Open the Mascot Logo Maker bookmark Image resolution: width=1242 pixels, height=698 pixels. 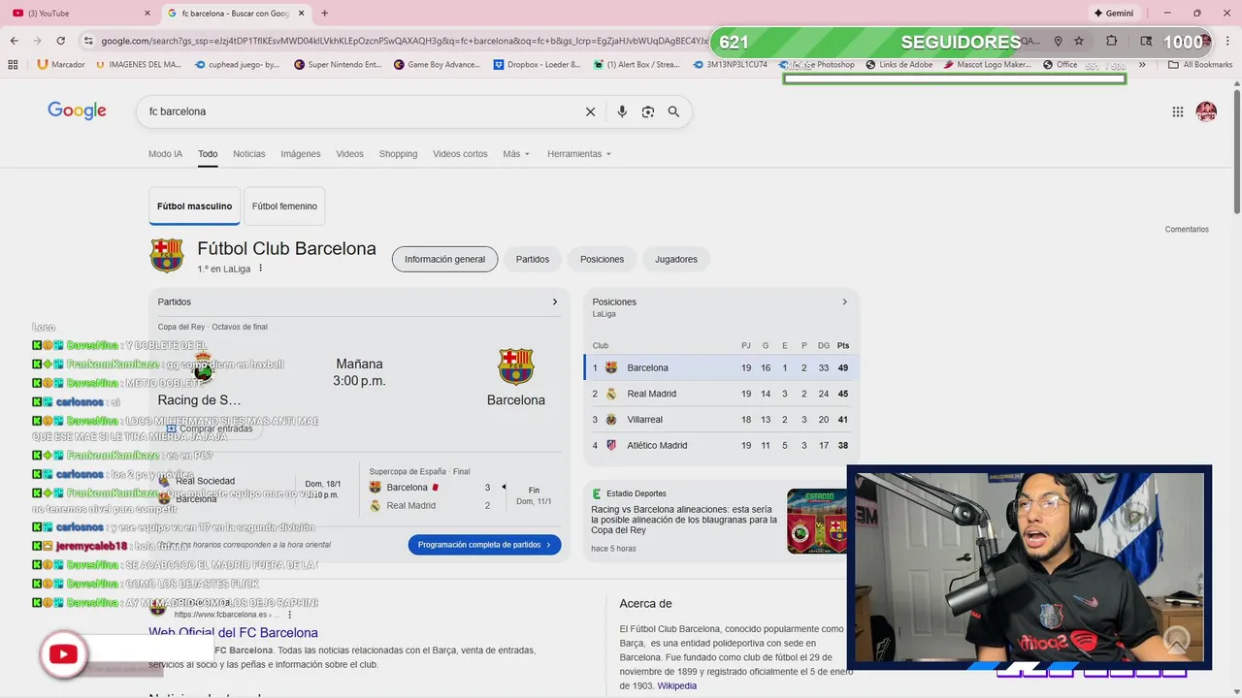tap(987, 65)
